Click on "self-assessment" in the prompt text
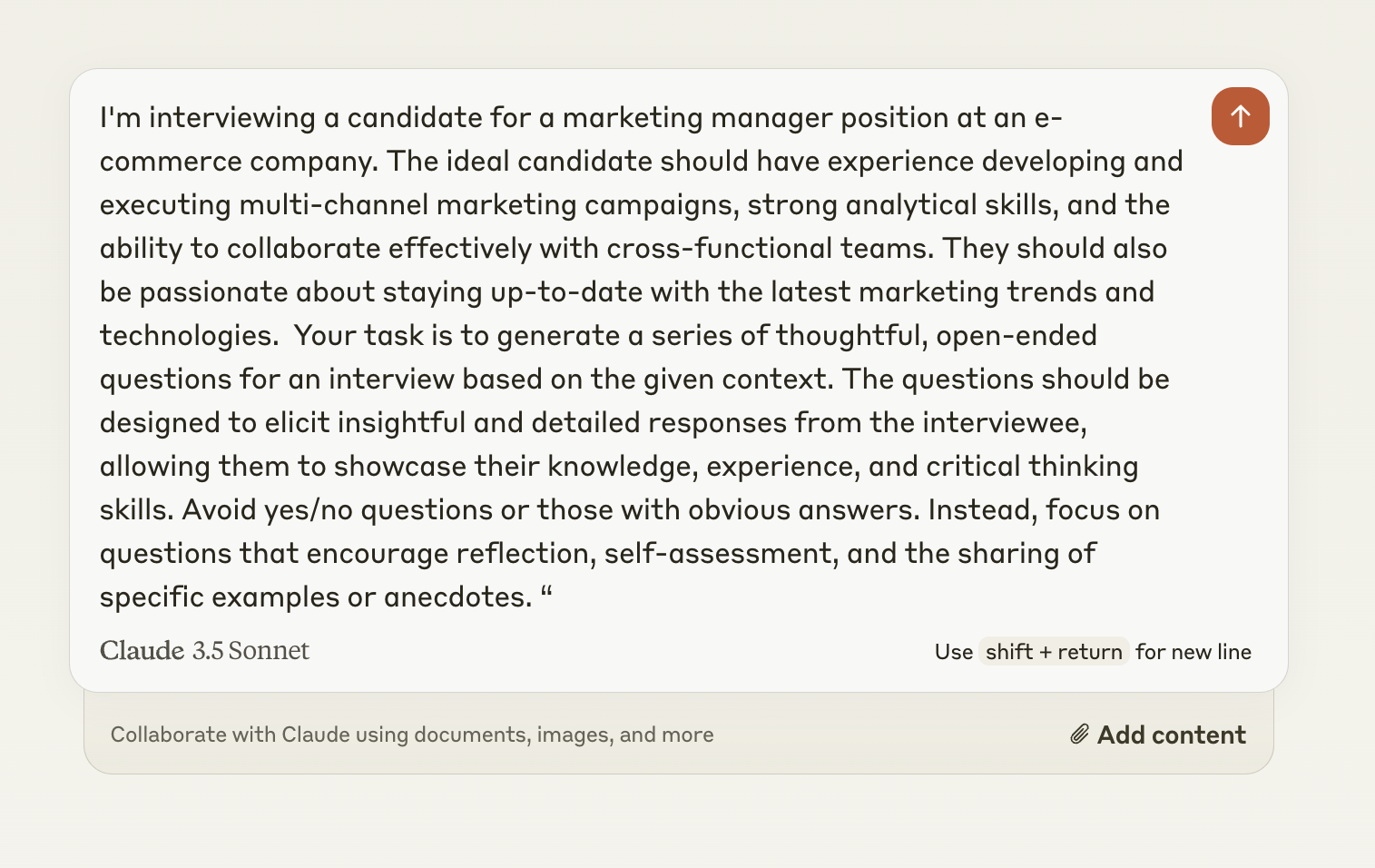 [x=721, y=554]
